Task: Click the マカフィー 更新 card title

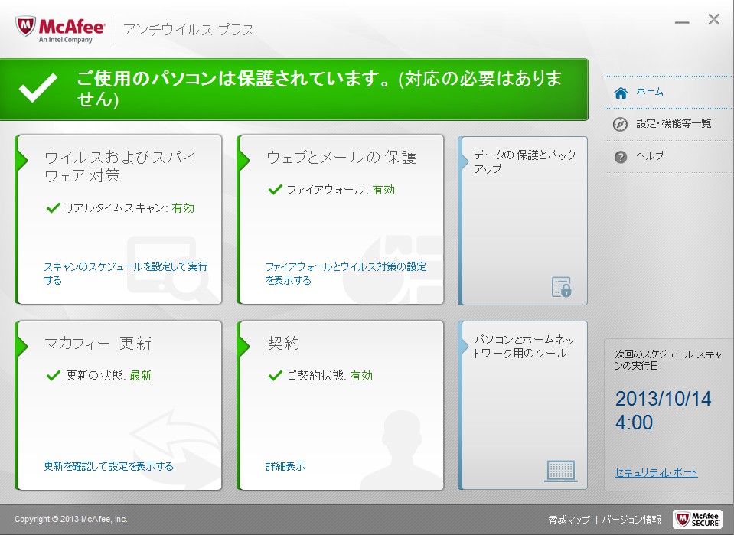Action: tap(98, 343)
